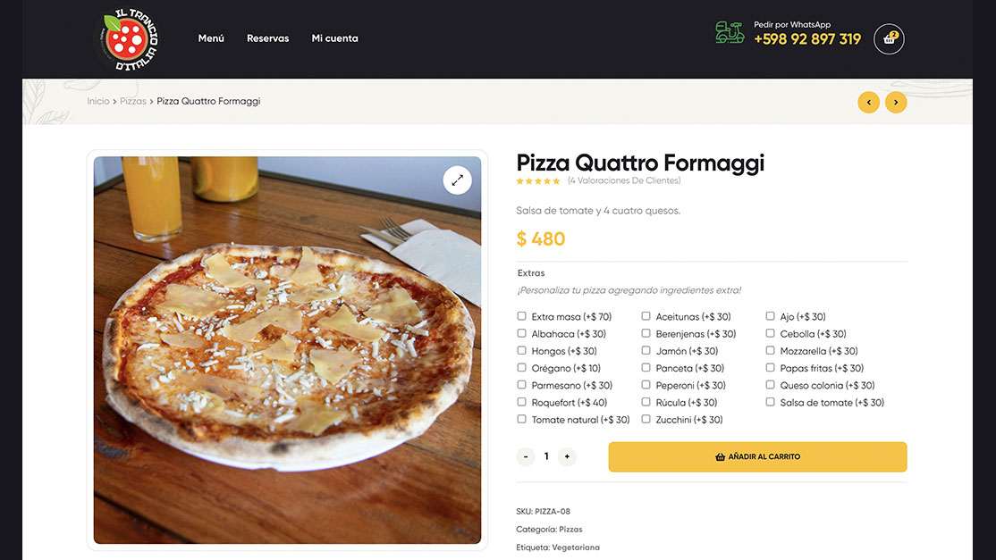996x560 pixels.
Task: Check the Extra masa option
Action: click(521, 316)
